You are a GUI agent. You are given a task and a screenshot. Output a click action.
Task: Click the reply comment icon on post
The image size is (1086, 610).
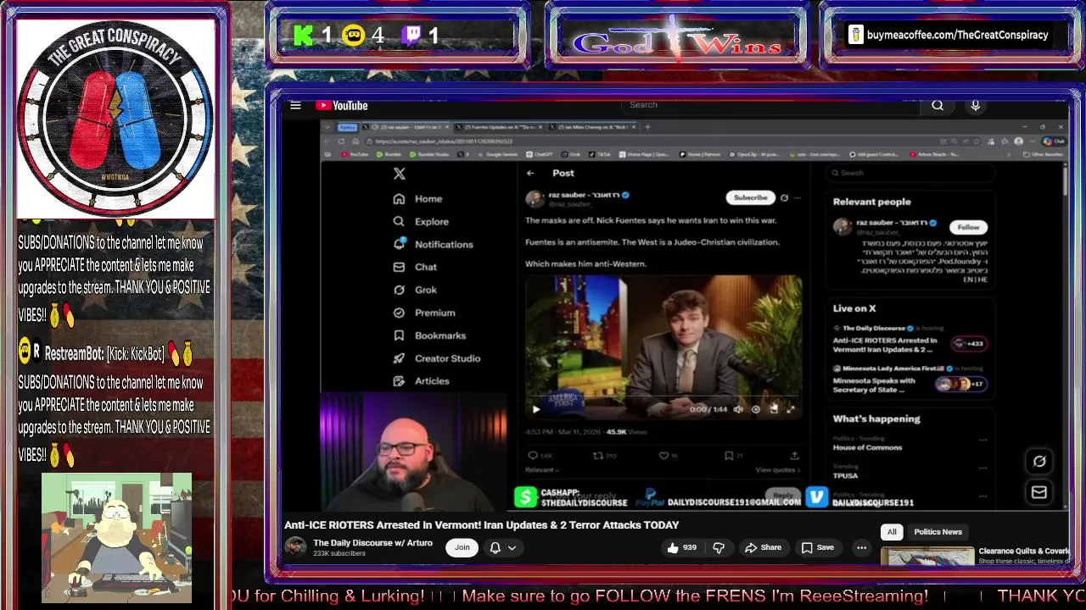533,456
